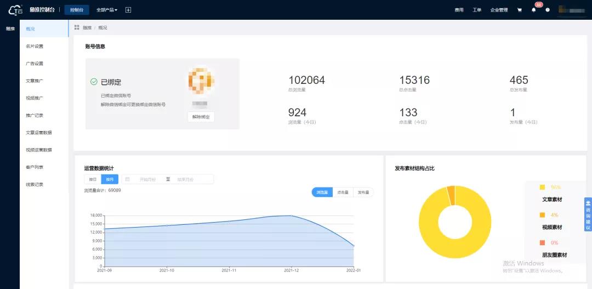Click the 控制台 button in header
The image size is (592, 289).
click(76, 10)
